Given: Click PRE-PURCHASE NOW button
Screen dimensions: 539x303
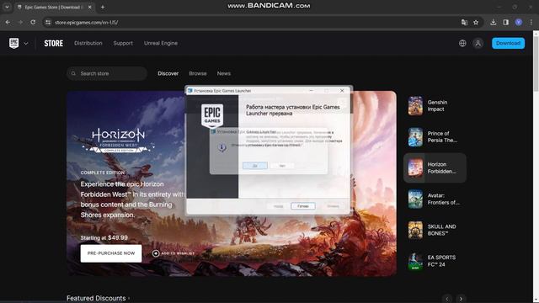Looking at the screenshot, I should [111, 253].
